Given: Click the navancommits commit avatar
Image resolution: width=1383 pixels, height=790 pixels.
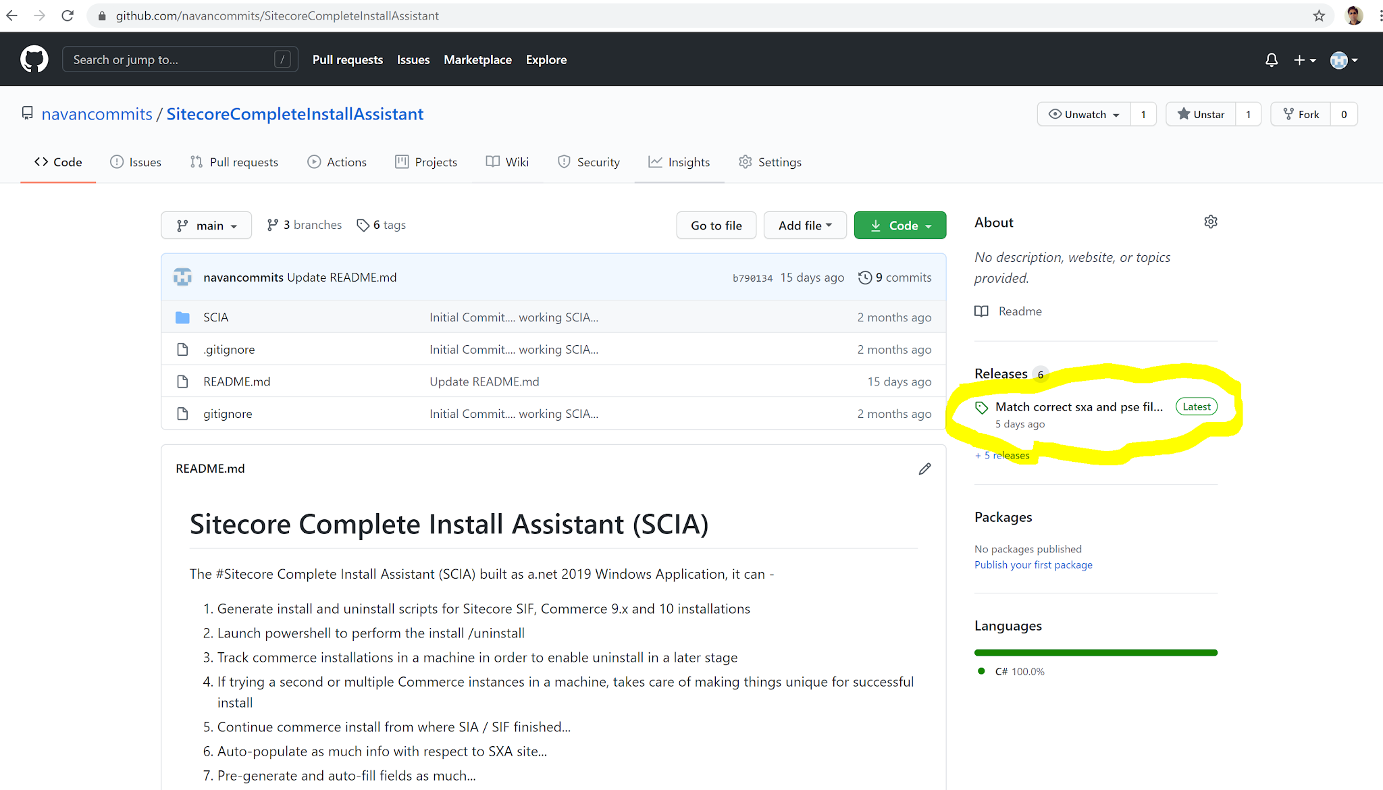Looking at the screenshot, I should [x=182, y=278].
